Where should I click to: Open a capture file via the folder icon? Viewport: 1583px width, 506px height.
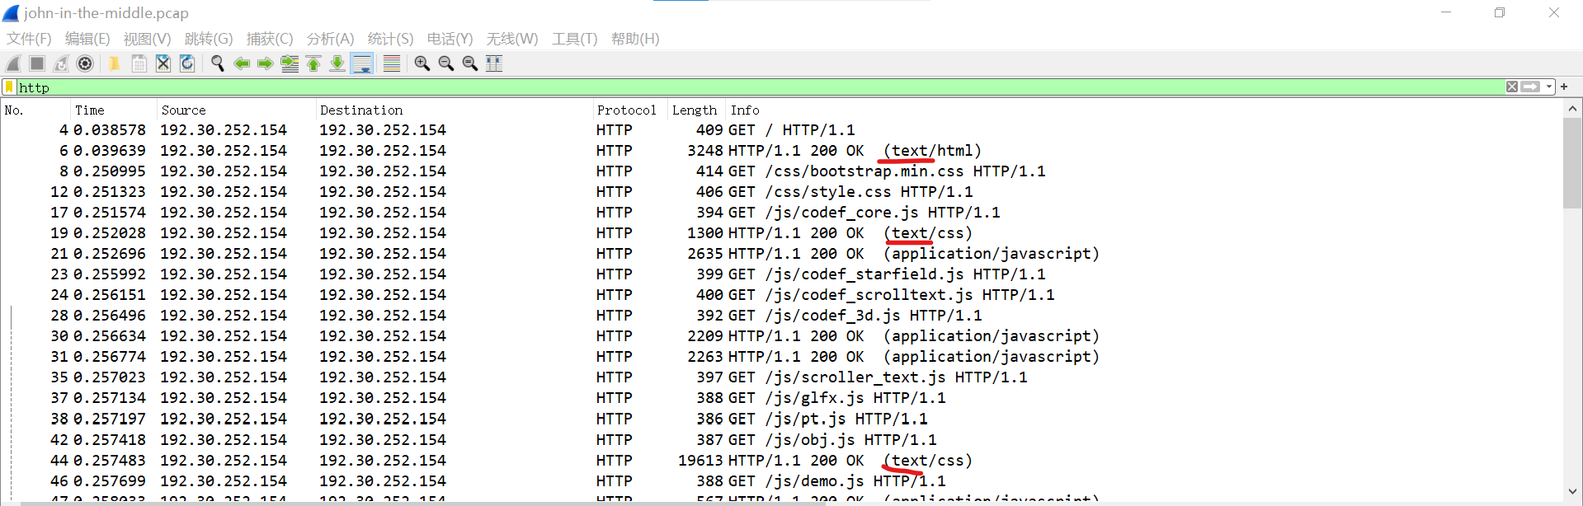pyautogui.click(x=115, y=63)
